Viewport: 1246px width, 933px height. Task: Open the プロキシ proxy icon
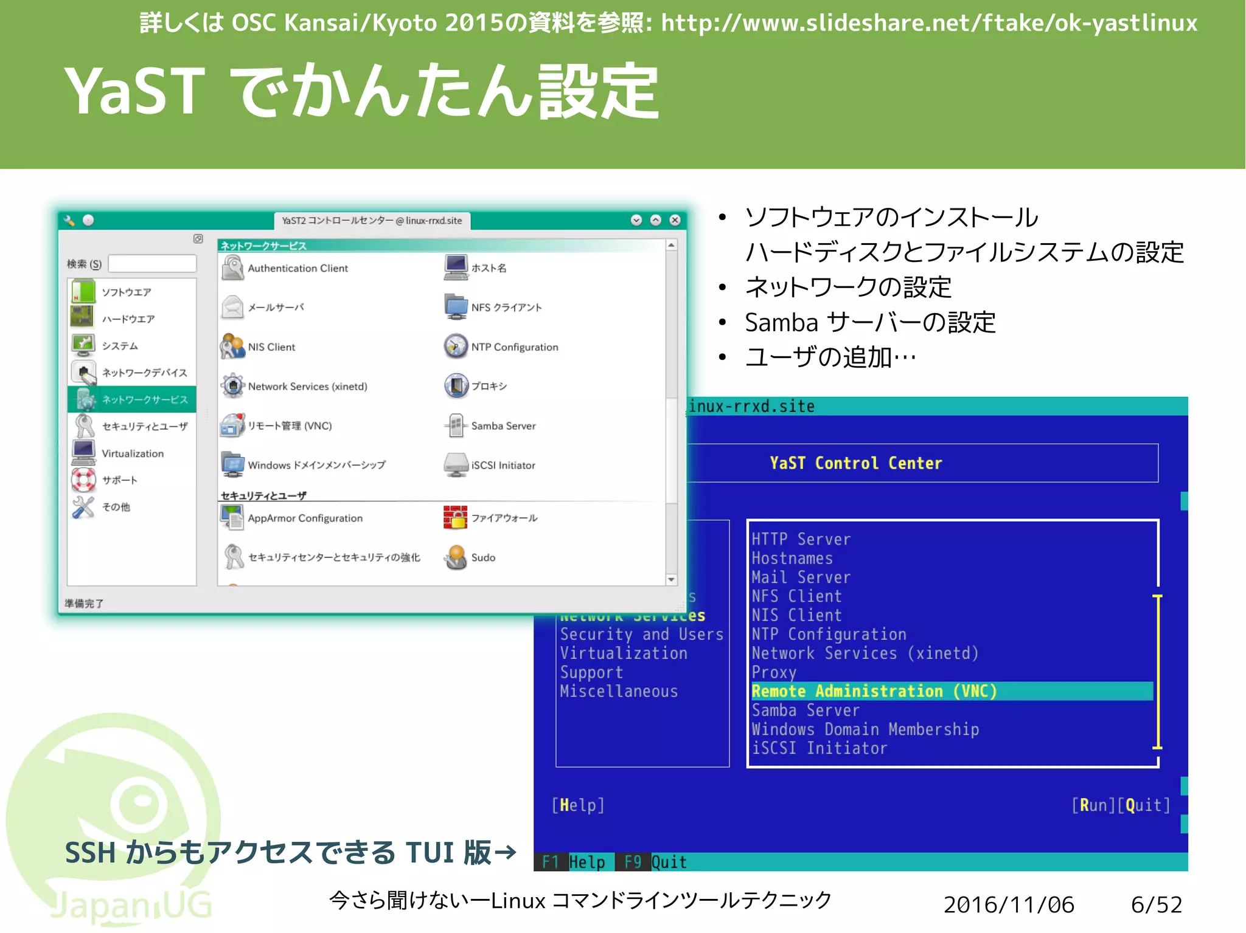tap(456, 386)
